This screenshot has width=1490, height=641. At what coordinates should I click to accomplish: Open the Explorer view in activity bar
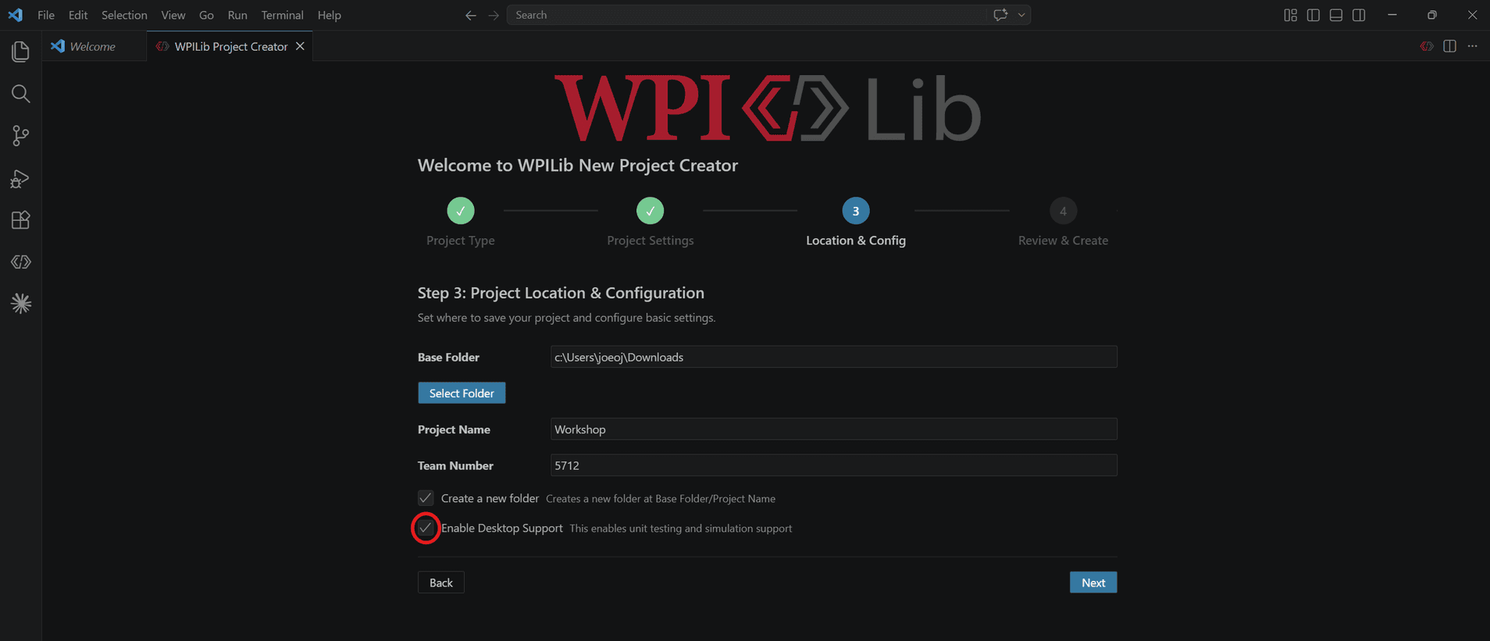20,52
